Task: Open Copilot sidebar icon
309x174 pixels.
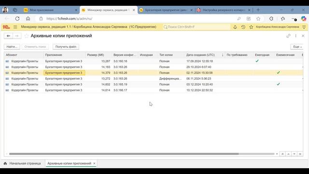Action: pos(304,18)
